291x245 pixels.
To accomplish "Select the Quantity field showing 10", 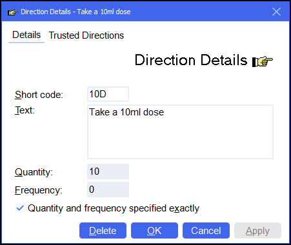I will pos(108,171).
